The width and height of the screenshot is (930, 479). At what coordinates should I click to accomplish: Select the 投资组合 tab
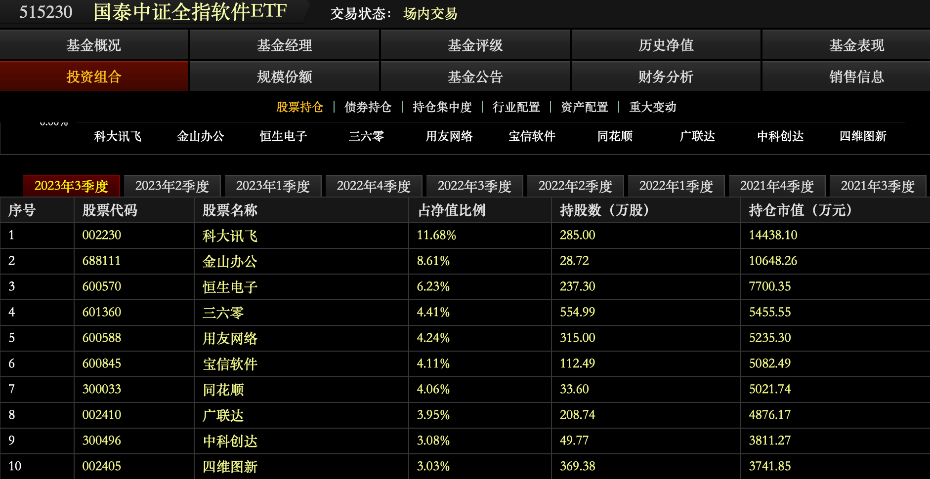tap(94, 77)
